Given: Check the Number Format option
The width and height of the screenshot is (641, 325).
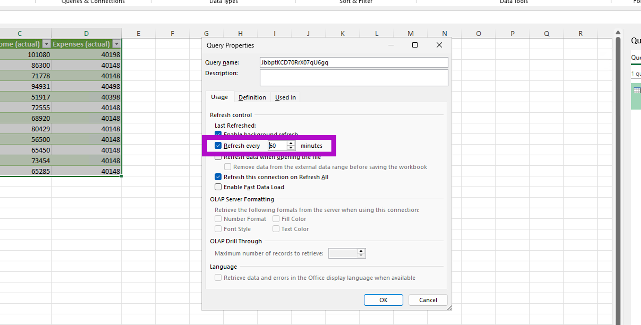Looking at the screenshot, I should pos(218,219).
